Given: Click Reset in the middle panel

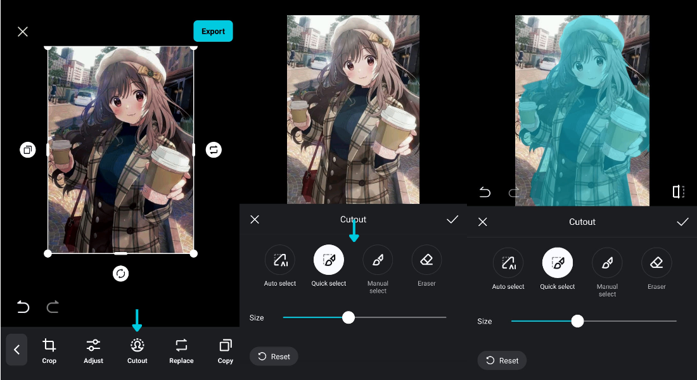Looking at the screenshot, I should coord(274,357).
